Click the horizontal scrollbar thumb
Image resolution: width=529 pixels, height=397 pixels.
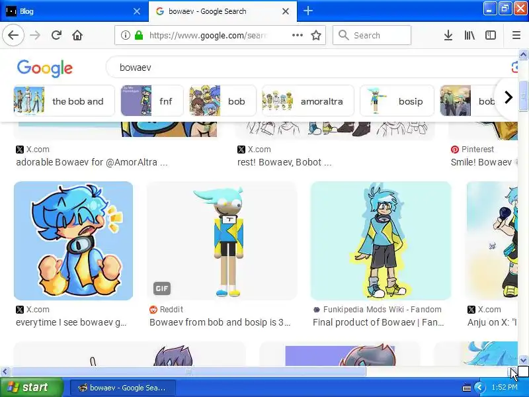click(x=188, y=372)
